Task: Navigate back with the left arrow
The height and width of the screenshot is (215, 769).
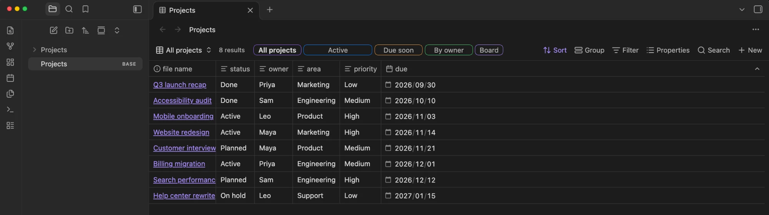Action: 163,30
